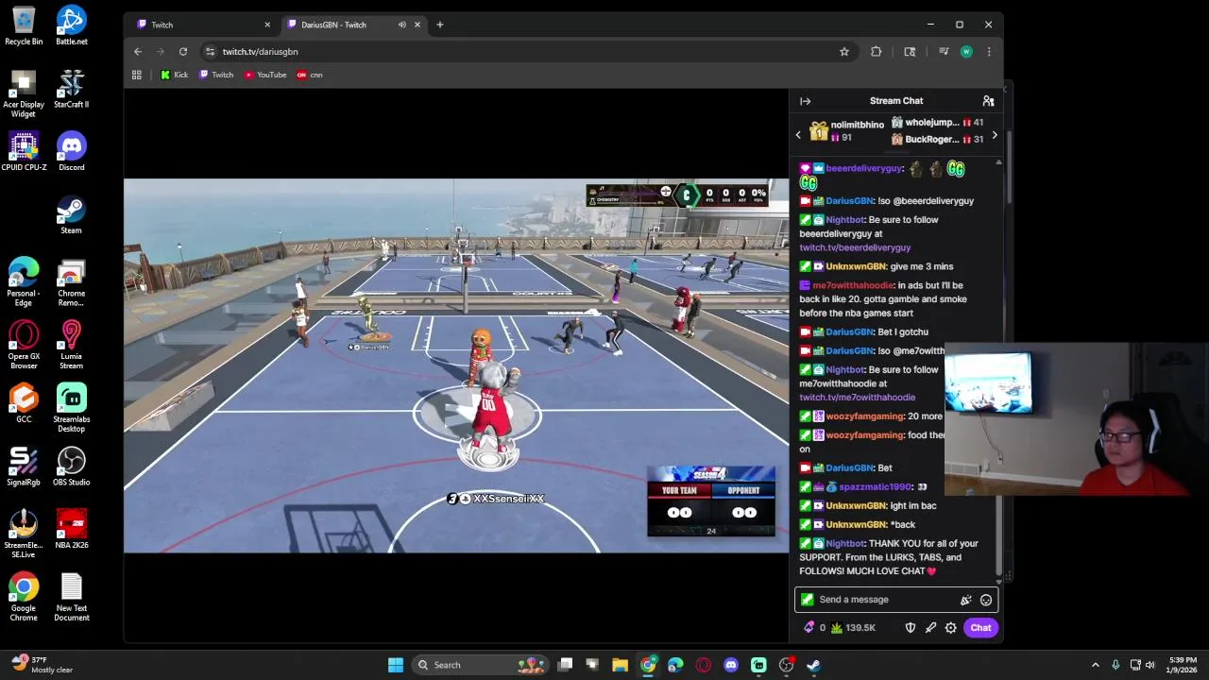
Task: Open the Twitch bookmark
Action: tap(216, 75)
